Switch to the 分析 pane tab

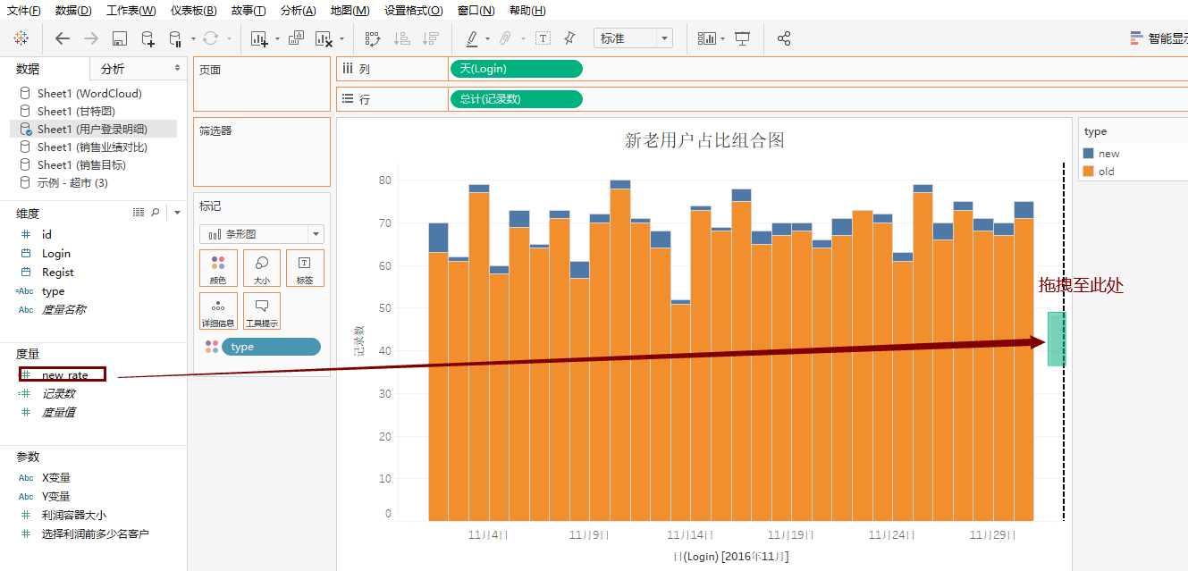click(113, 69)
